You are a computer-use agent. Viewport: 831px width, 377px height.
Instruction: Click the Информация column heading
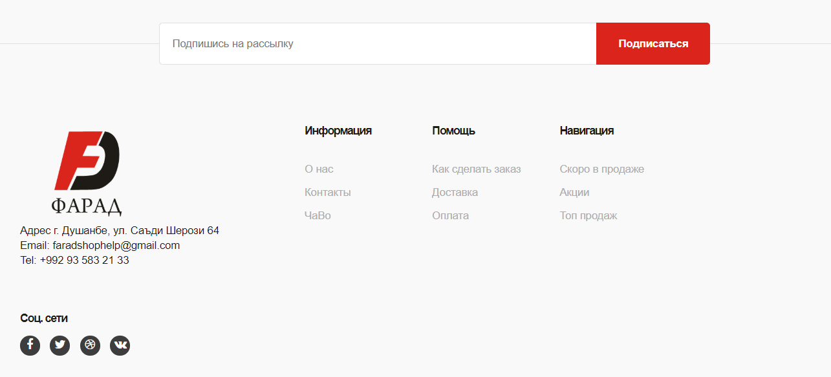tap(338, 131)
